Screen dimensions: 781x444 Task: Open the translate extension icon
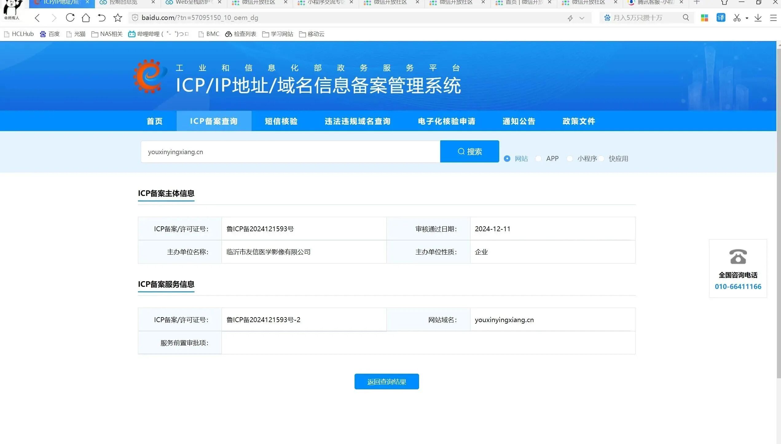pyautogui.click(x=721, y=18)
